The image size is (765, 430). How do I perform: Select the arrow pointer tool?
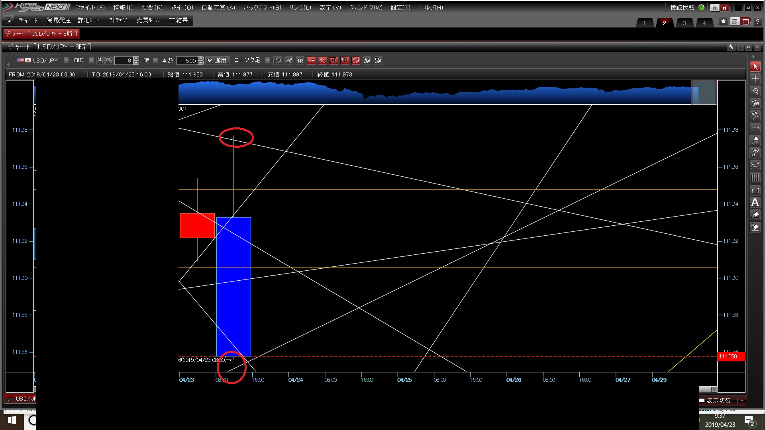(755, 66)
